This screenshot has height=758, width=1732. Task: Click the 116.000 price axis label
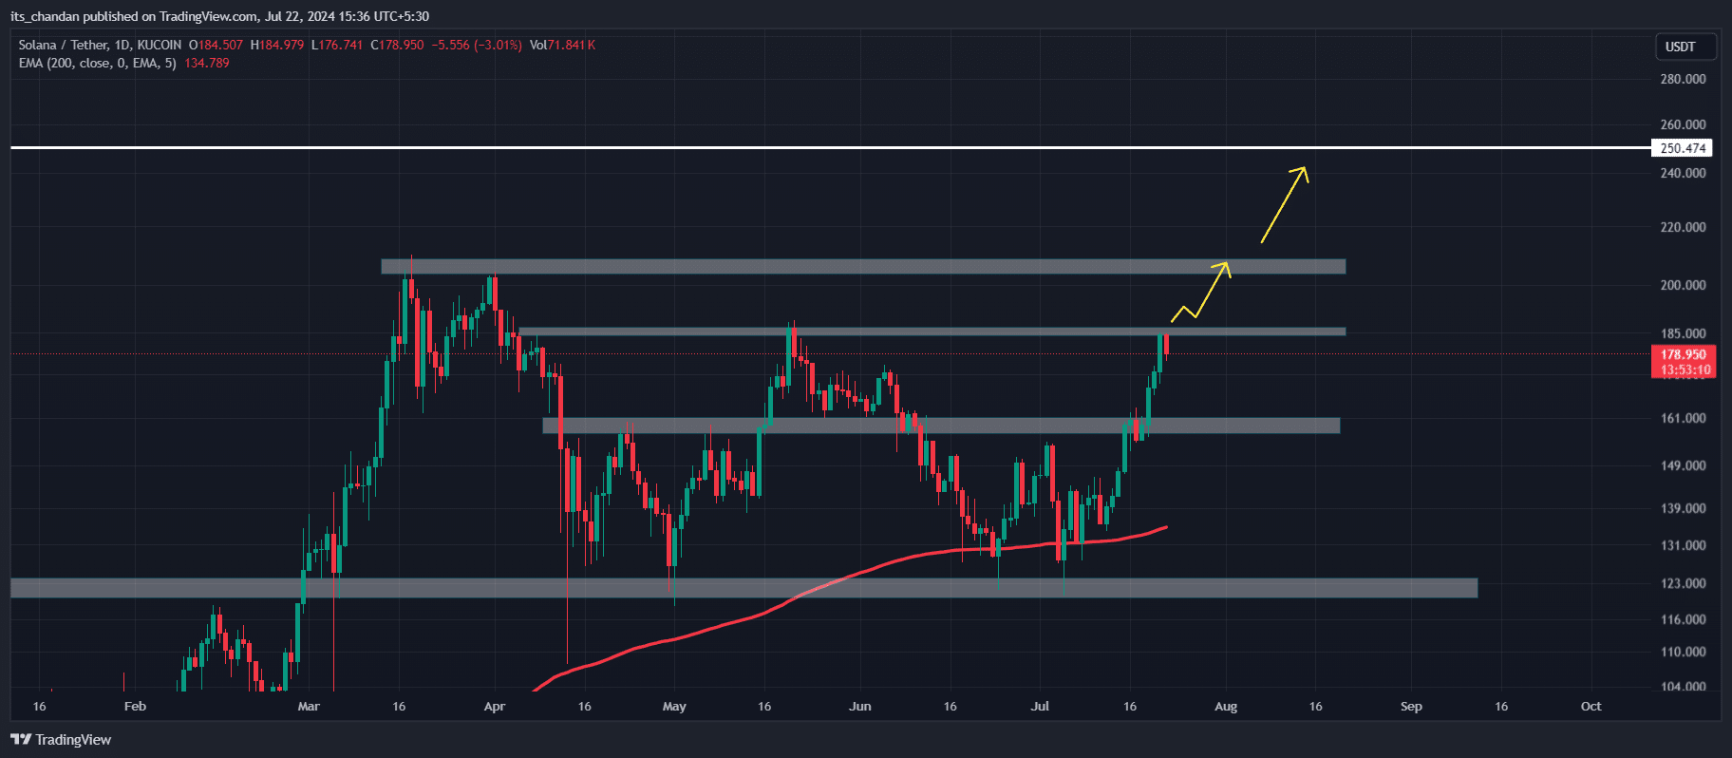(x=1683, y=619)
